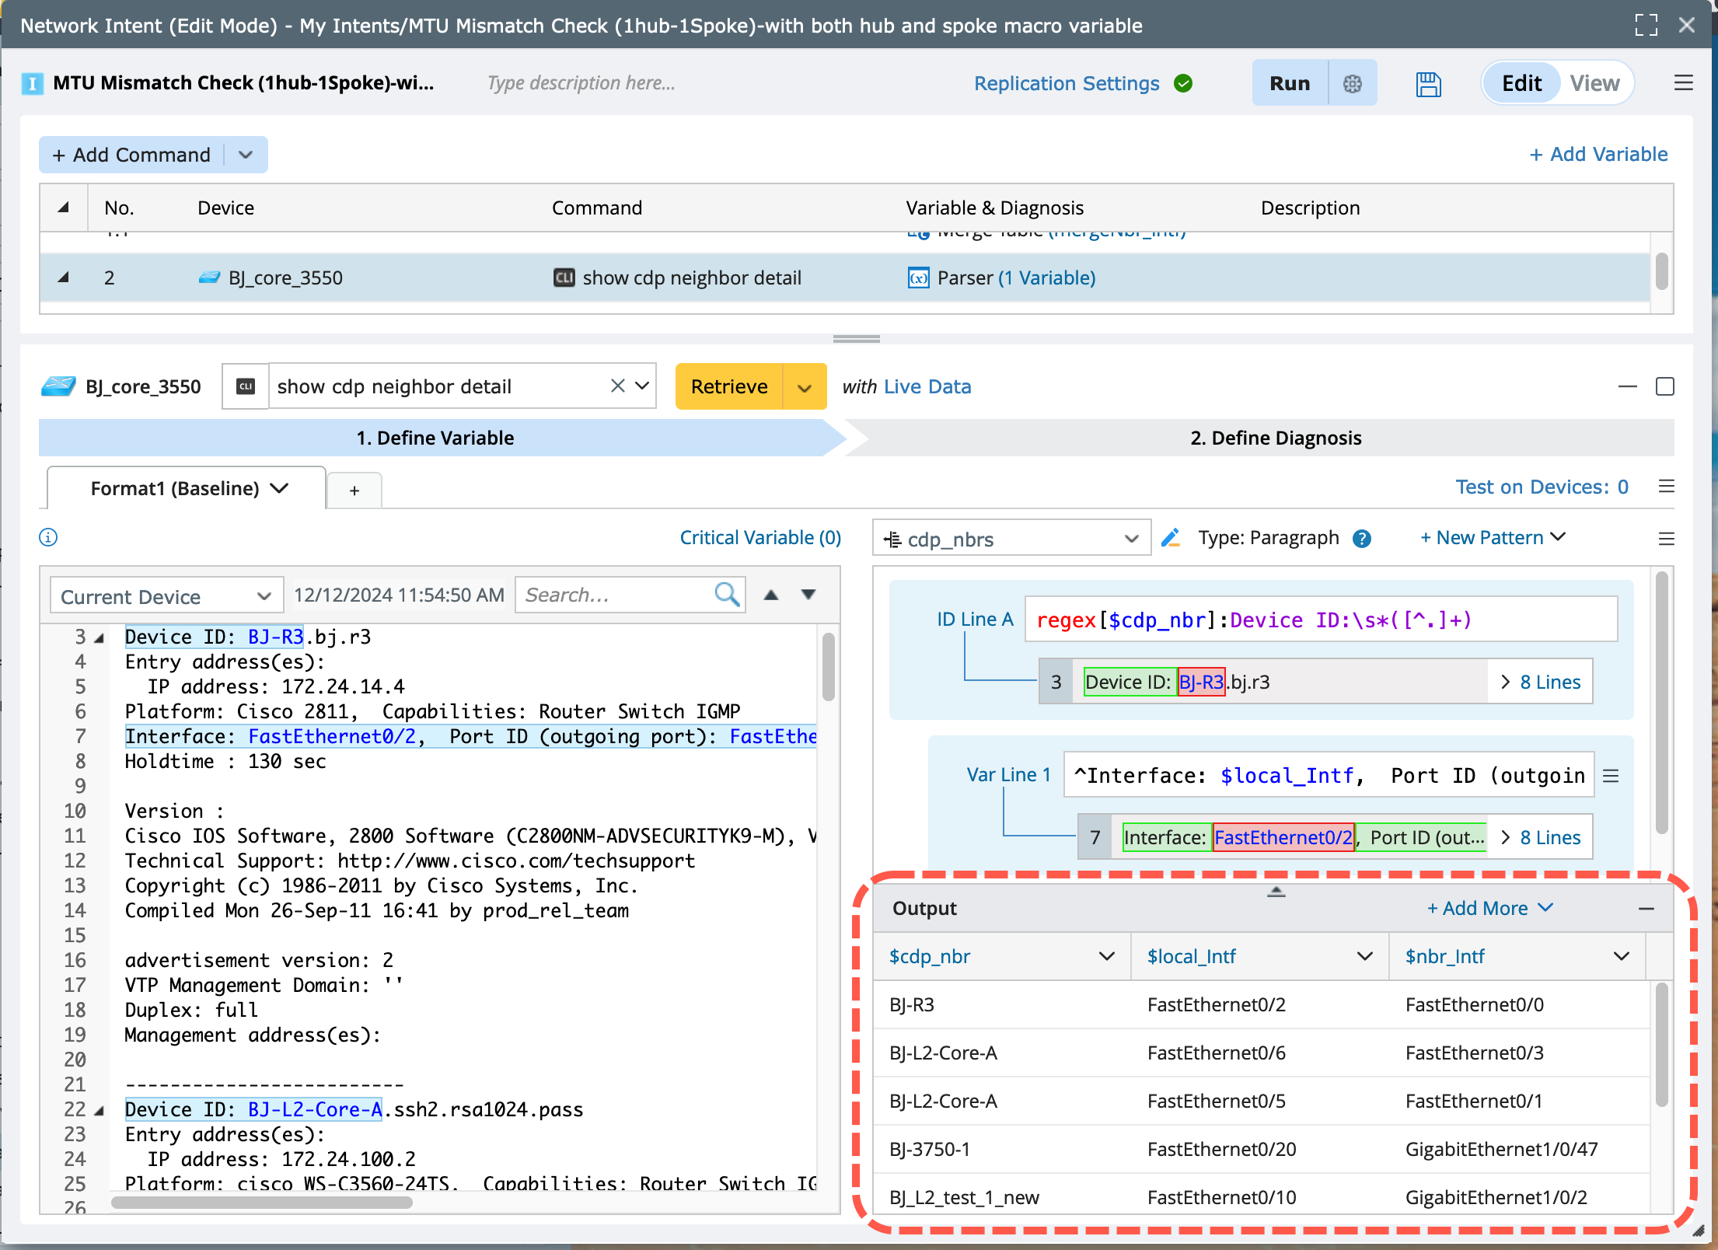Go to Define Diagnosis step tab
Screen dimensions: 1718x1250
tap(1275, 438)
